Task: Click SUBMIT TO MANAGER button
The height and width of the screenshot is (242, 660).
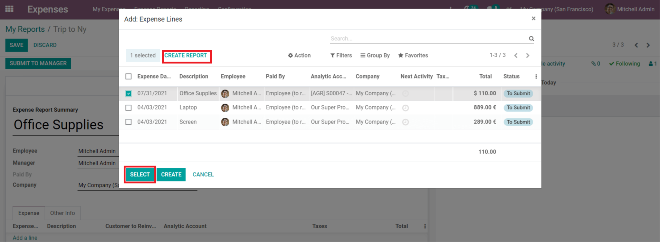Action: [38, 63]
